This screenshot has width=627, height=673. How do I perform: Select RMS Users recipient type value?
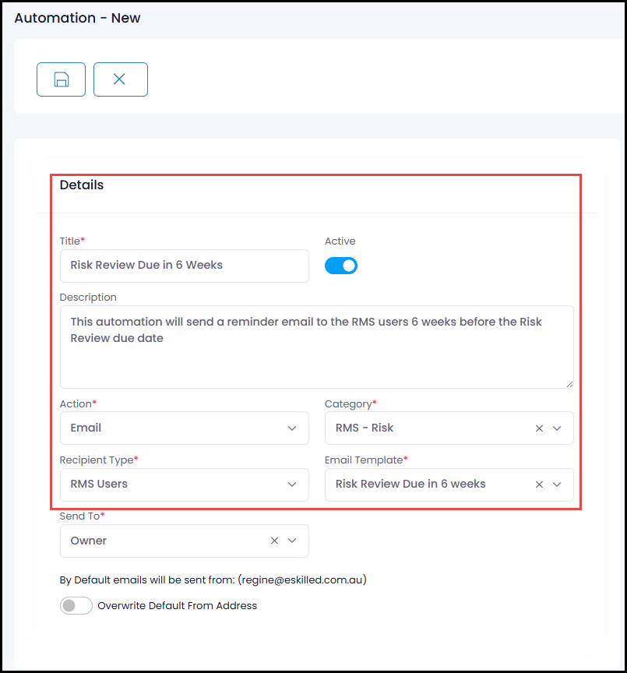[99, 484]
